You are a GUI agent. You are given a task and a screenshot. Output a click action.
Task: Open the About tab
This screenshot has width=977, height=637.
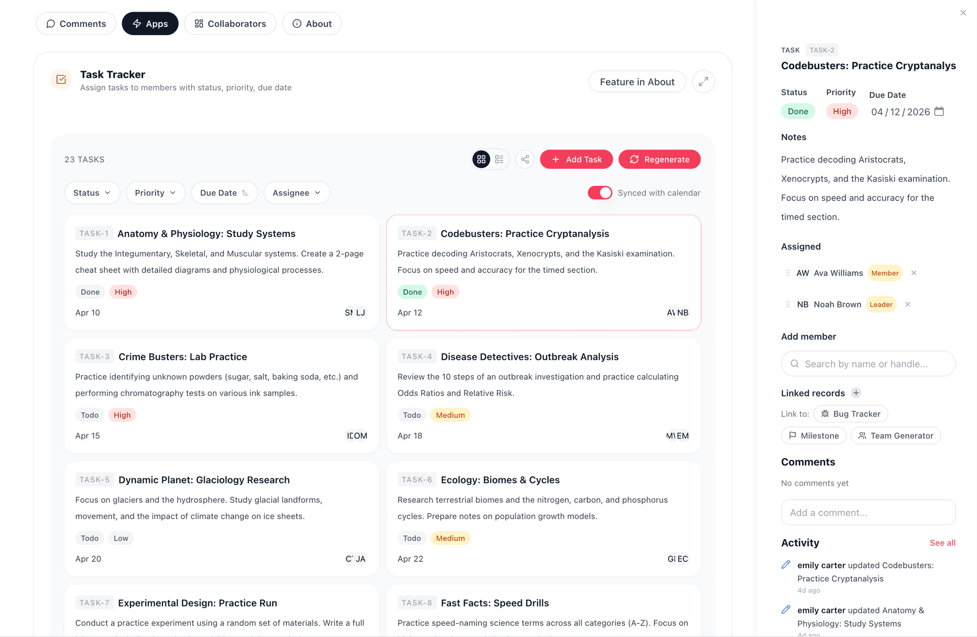tap(312, 23)
